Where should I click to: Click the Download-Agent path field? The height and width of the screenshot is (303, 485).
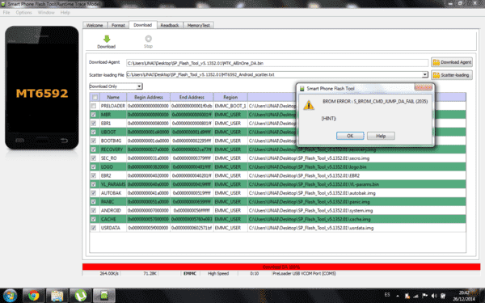point(277,63)
